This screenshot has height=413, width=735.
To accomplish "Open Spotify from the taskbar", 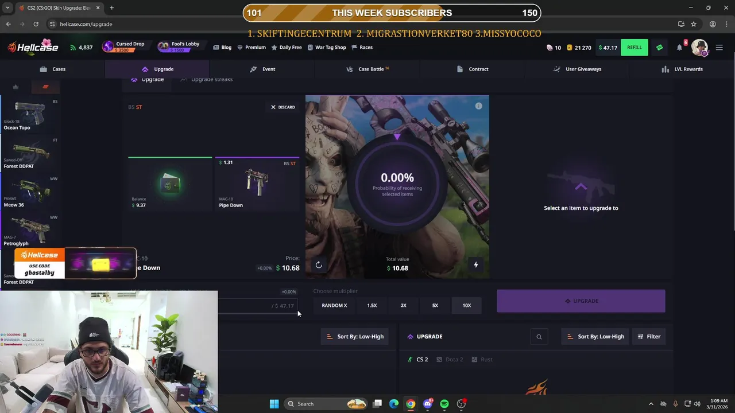I will point(444,404).
